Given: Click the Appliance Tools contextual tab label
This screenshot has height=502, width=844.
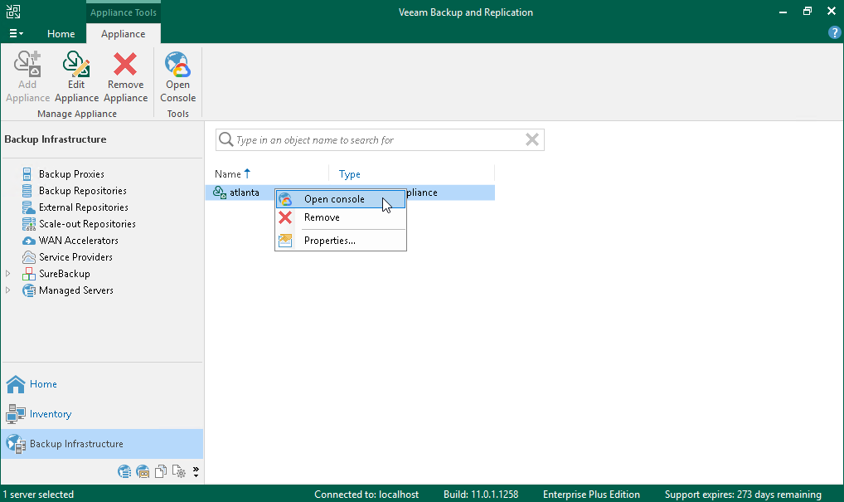Looking at the screenshot, I should [124, 12].
